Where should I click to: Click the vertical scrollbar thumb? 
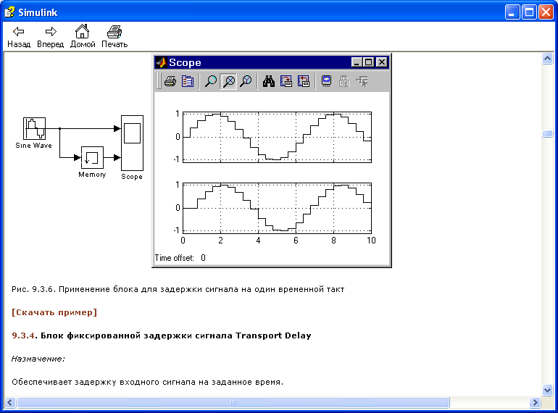(547, 134)
